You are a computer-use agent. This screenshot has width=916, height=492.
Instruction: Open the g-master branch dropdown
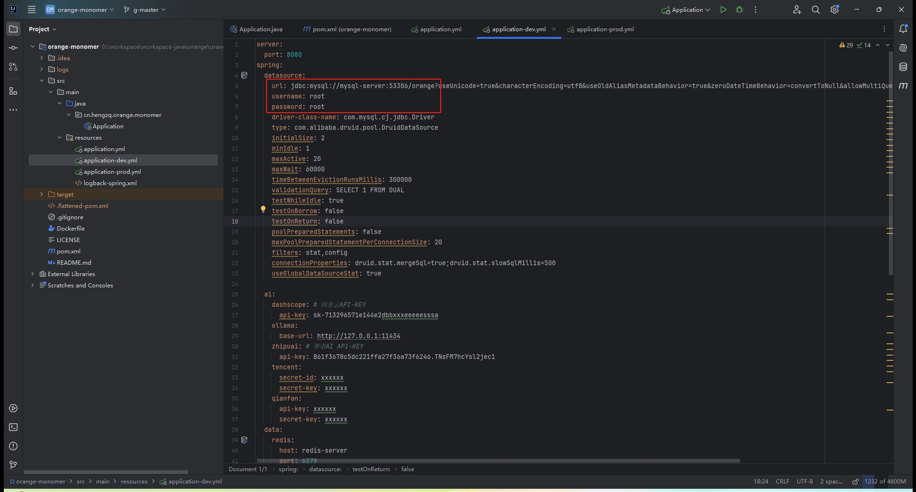(x=145, y=9)
